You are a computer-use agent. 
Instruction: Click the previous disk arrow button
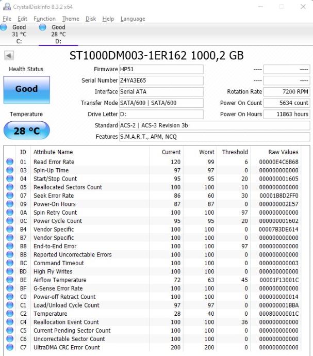[9, 55]
